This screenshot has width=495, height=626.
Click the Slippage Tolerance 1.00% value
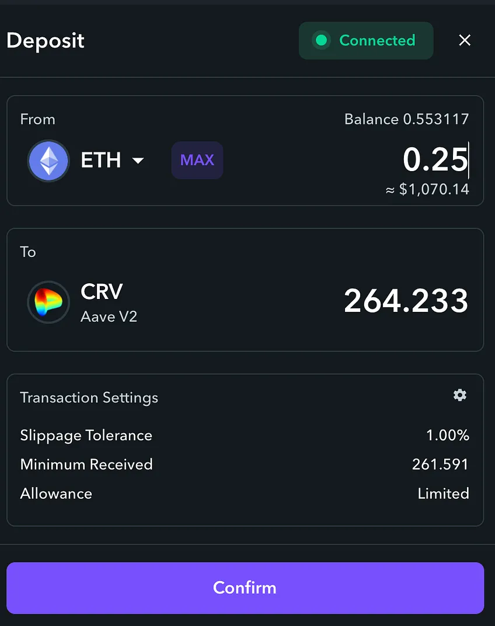tap(448, 435)
